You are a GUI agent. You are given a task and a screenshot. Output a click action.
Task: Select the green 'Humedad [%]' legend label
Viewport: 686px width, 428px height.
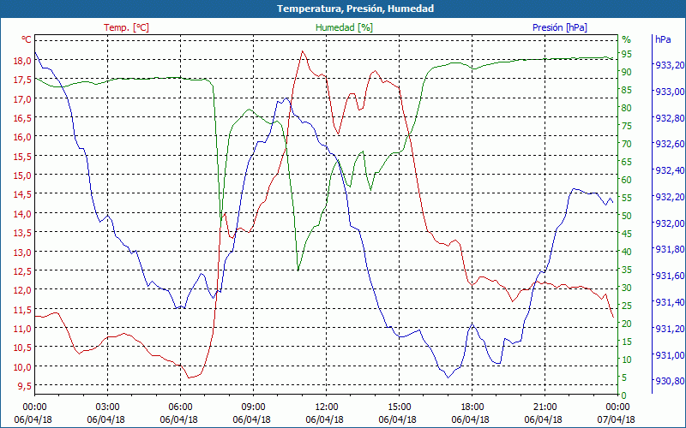pos(345,27)
